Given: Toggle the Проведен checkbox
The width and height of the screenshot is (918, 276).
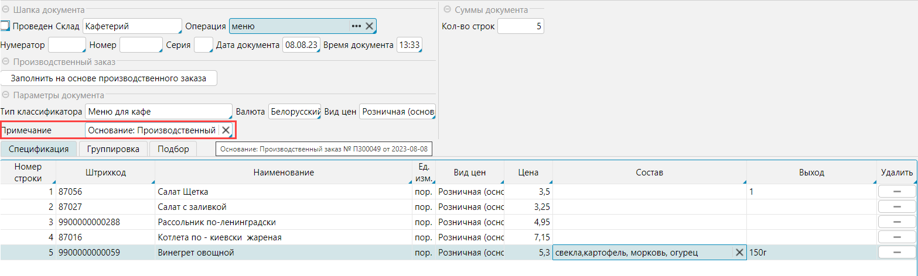Looking at the screenshot, I should coord(5,26).
